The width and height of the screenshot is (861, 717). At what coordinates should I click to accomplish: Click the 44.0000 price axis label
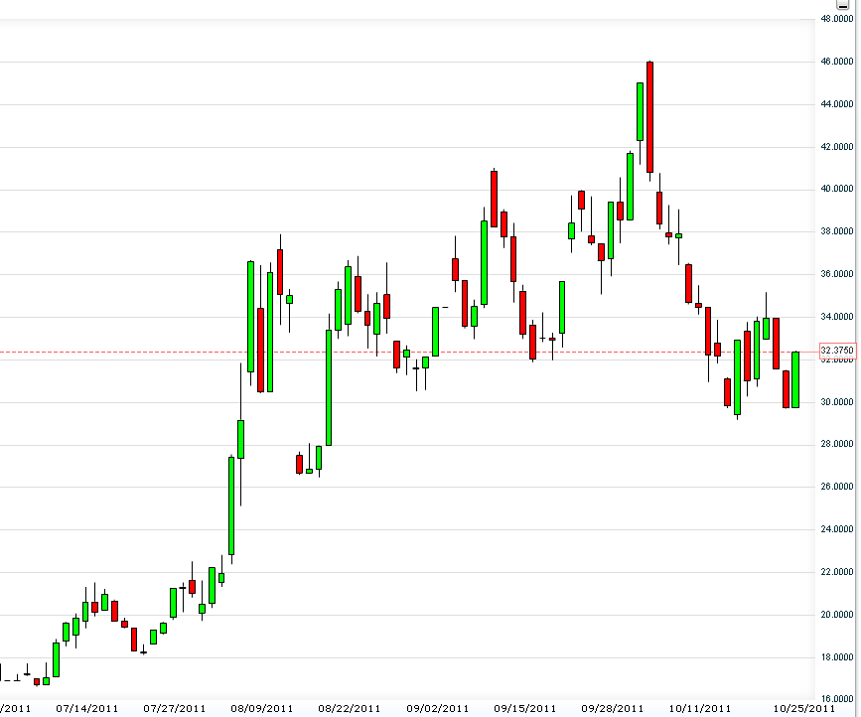(837, 104)
